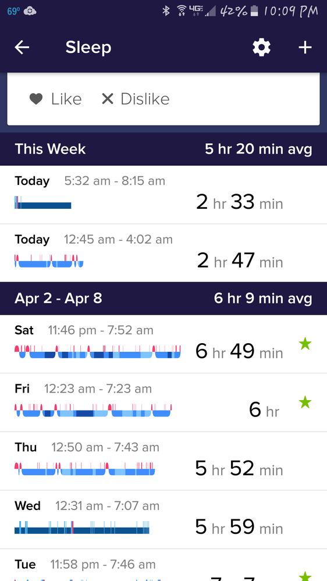Open Friday 6 hr sleep entry
Viewport: 327px width, 581px height.
click(x=163, y=402)
